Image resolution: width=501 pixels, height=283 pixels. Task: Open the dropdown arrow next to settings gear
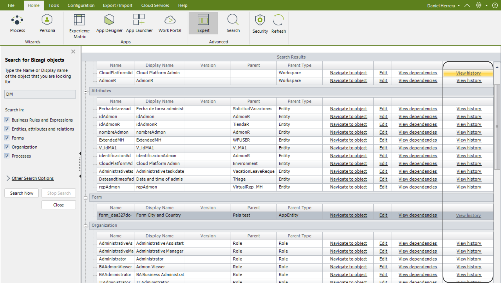tap(486, 5)
